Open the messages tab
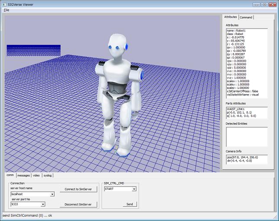The height and width of the screenshot is (221, 279). click(x=23, y=175)
